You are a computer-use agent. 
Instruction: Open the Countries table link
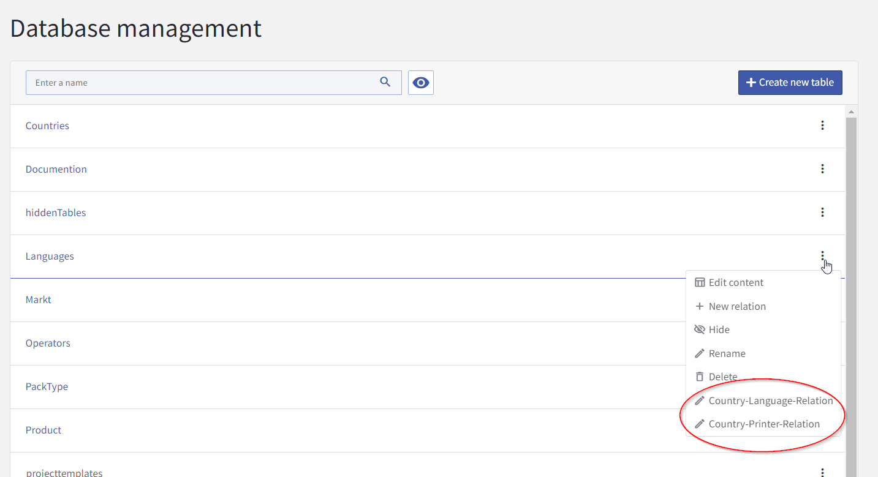(x=47, y=126)
